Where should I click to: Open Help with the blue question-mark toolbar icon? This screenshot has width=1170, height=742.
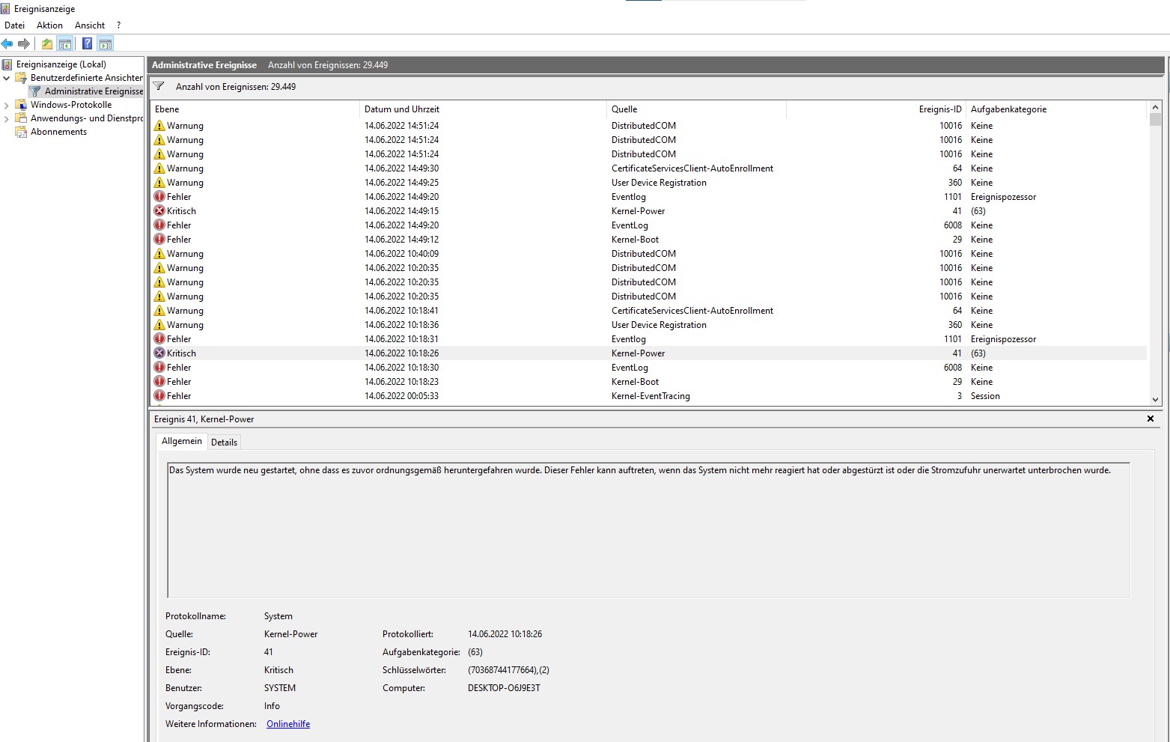pyautogui.click(x=87, y=43)
